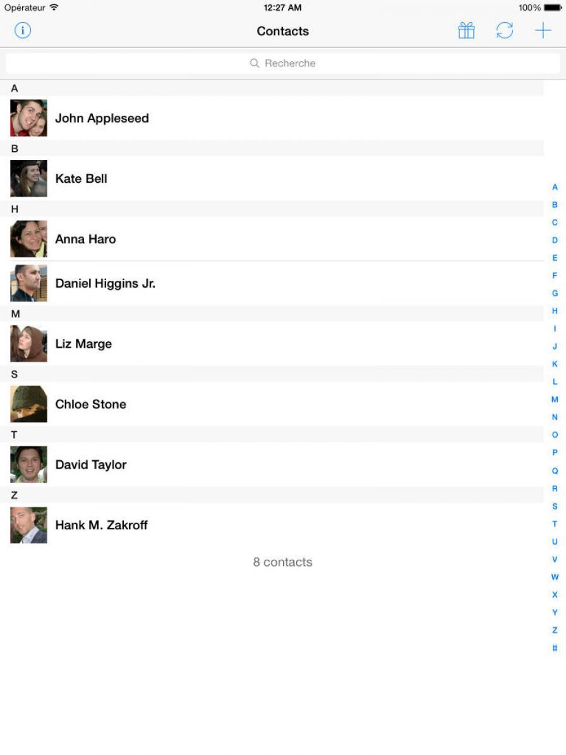Select Daniel Higgins Jr. entry
566x755 pixels.
tap(272, 283)
